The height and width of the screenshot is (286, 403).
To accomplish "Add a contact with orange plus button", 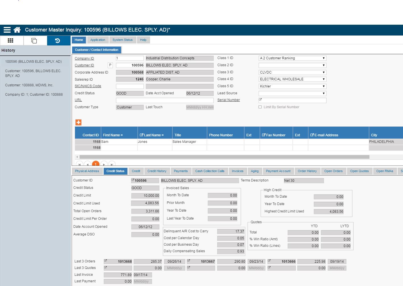I will click(78, 122).
